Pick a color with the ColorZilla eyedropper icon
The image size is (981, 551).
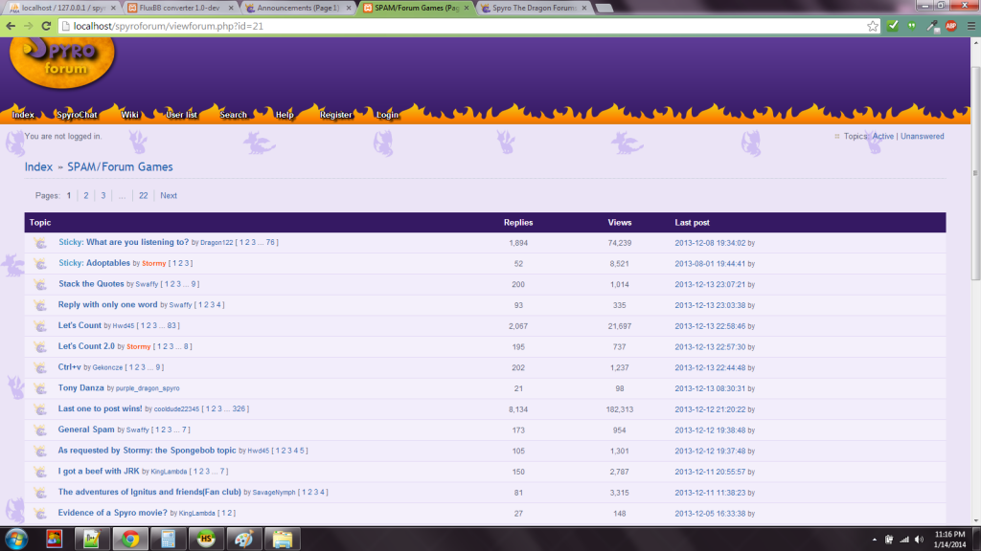pyautogui.click(x=933, y=26)
